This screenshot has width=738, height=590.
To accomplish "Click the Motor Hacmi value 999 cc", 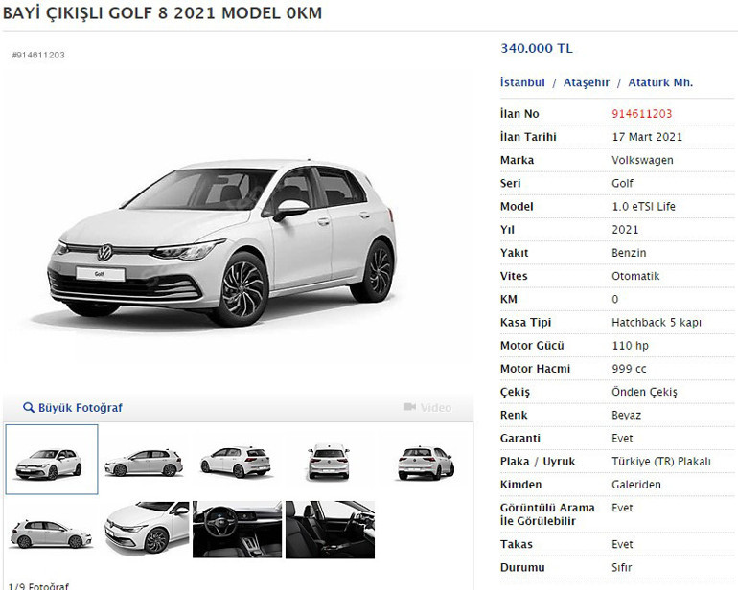I will click(629, 369).
